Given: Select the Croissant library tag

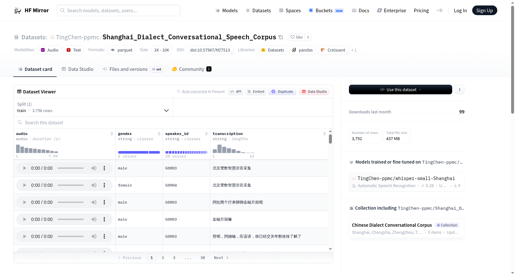Looking at the screenshot, I should (x=333, y=50).
